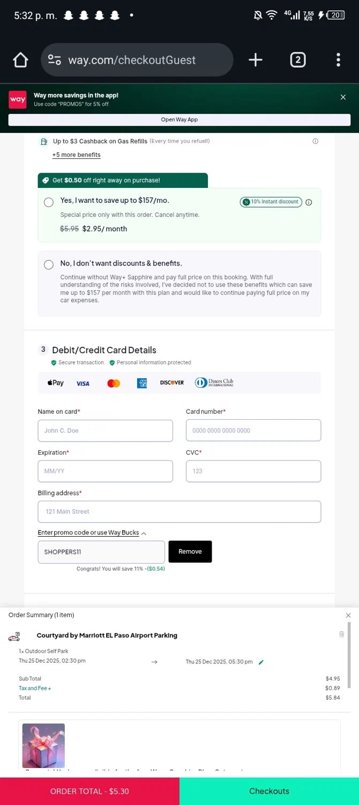Open Way App from the banner
The height and width of the screenshot is (805, 359).
pyautogui.click(x=179, y=120)
